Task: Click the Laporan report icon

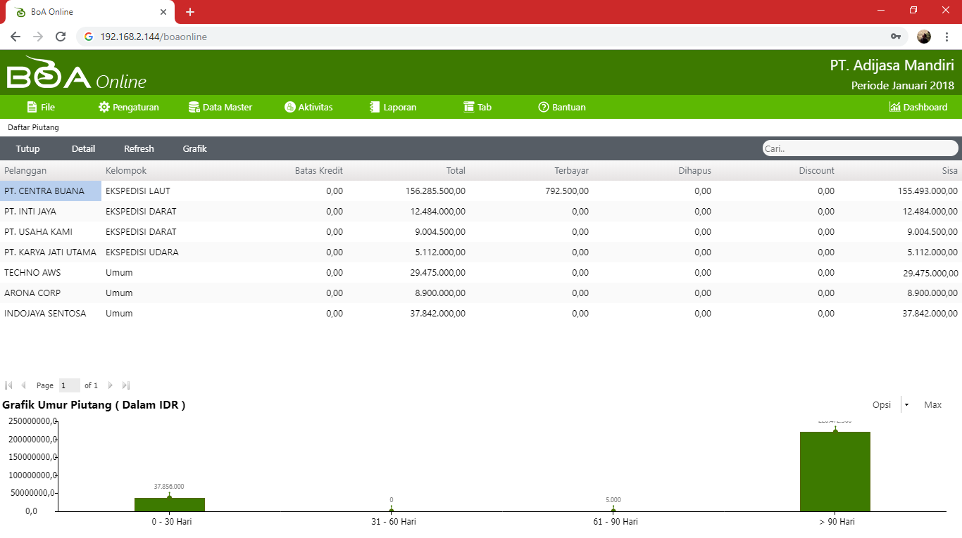Action: point(375,108)
